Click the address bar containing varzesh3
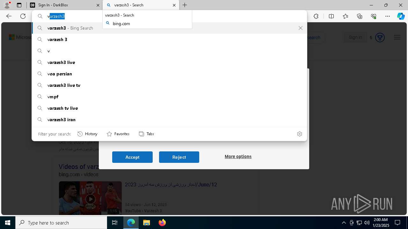 pos(169,16)
